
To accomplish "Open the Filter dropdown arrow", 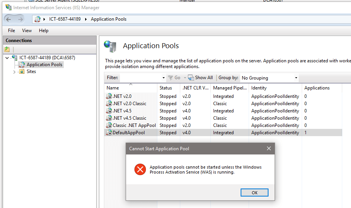I will coord(163,78).
